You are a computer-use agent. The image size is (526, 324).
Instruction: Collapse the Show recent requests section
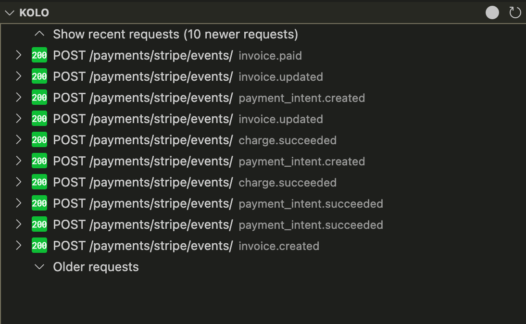coord(39,34)
